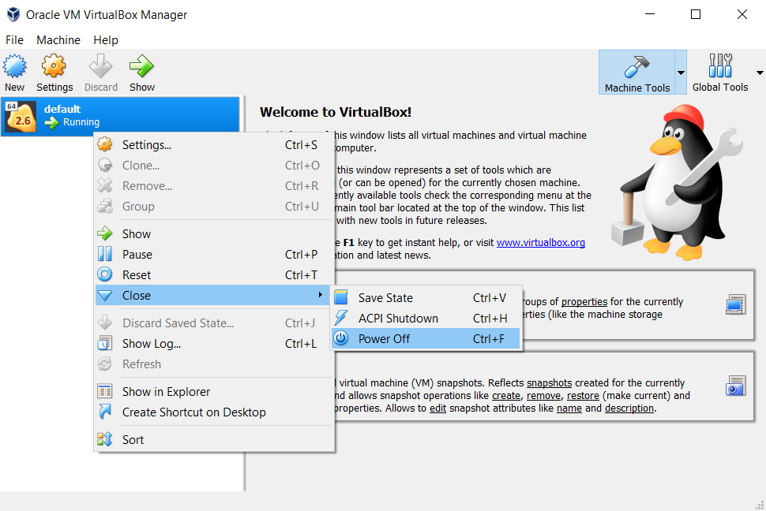Choose Create Shortcut on Desktop
The image size is (766, 511).
[214, 412]
